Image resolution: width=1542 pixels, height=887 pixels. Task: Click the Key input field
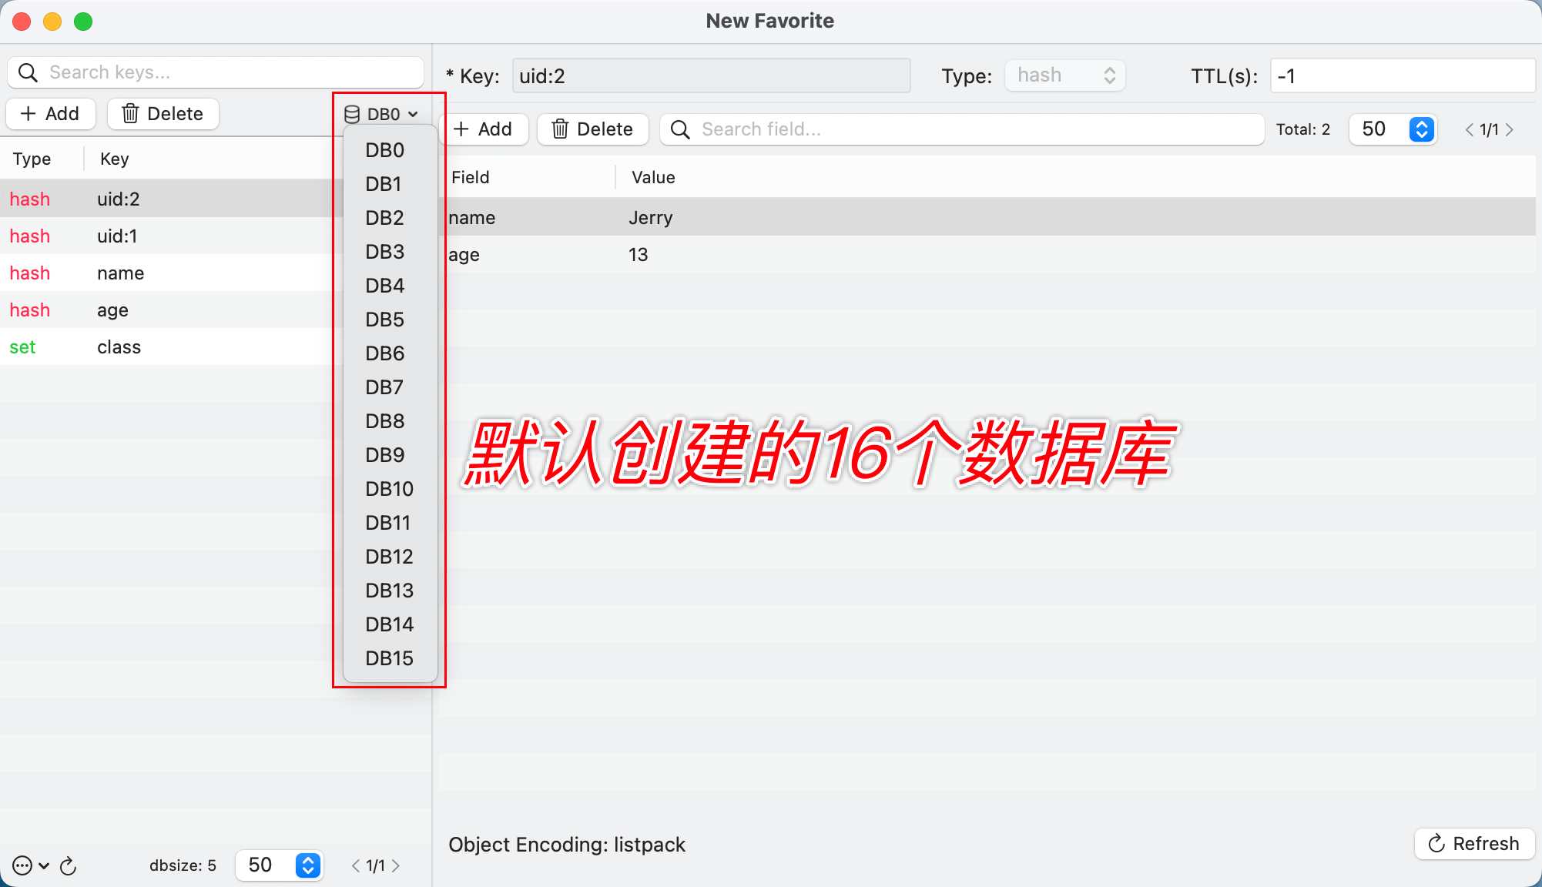711,74
